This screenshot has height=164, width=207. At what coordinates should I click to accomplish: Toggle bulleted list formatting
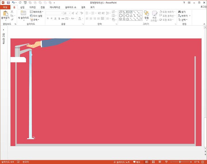coord(87,13)
